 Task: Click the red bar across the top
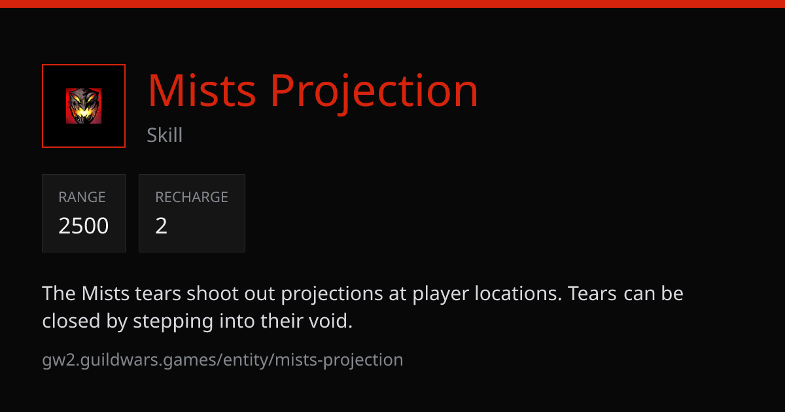(x=392, y=3)
